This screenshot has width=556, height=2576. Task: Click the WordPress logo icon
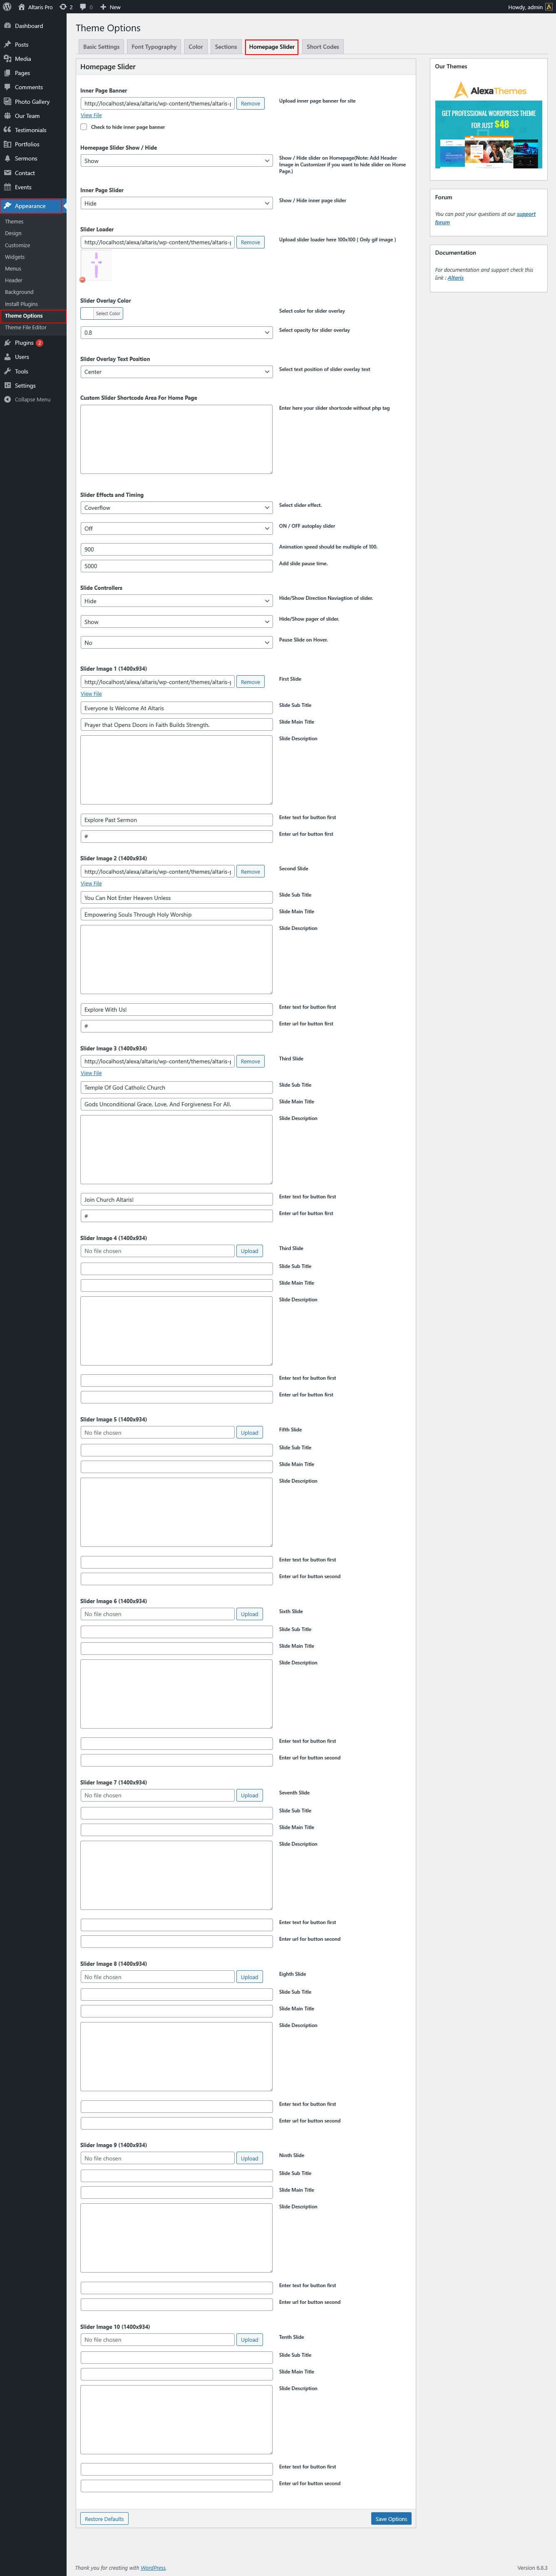[8, 7]
